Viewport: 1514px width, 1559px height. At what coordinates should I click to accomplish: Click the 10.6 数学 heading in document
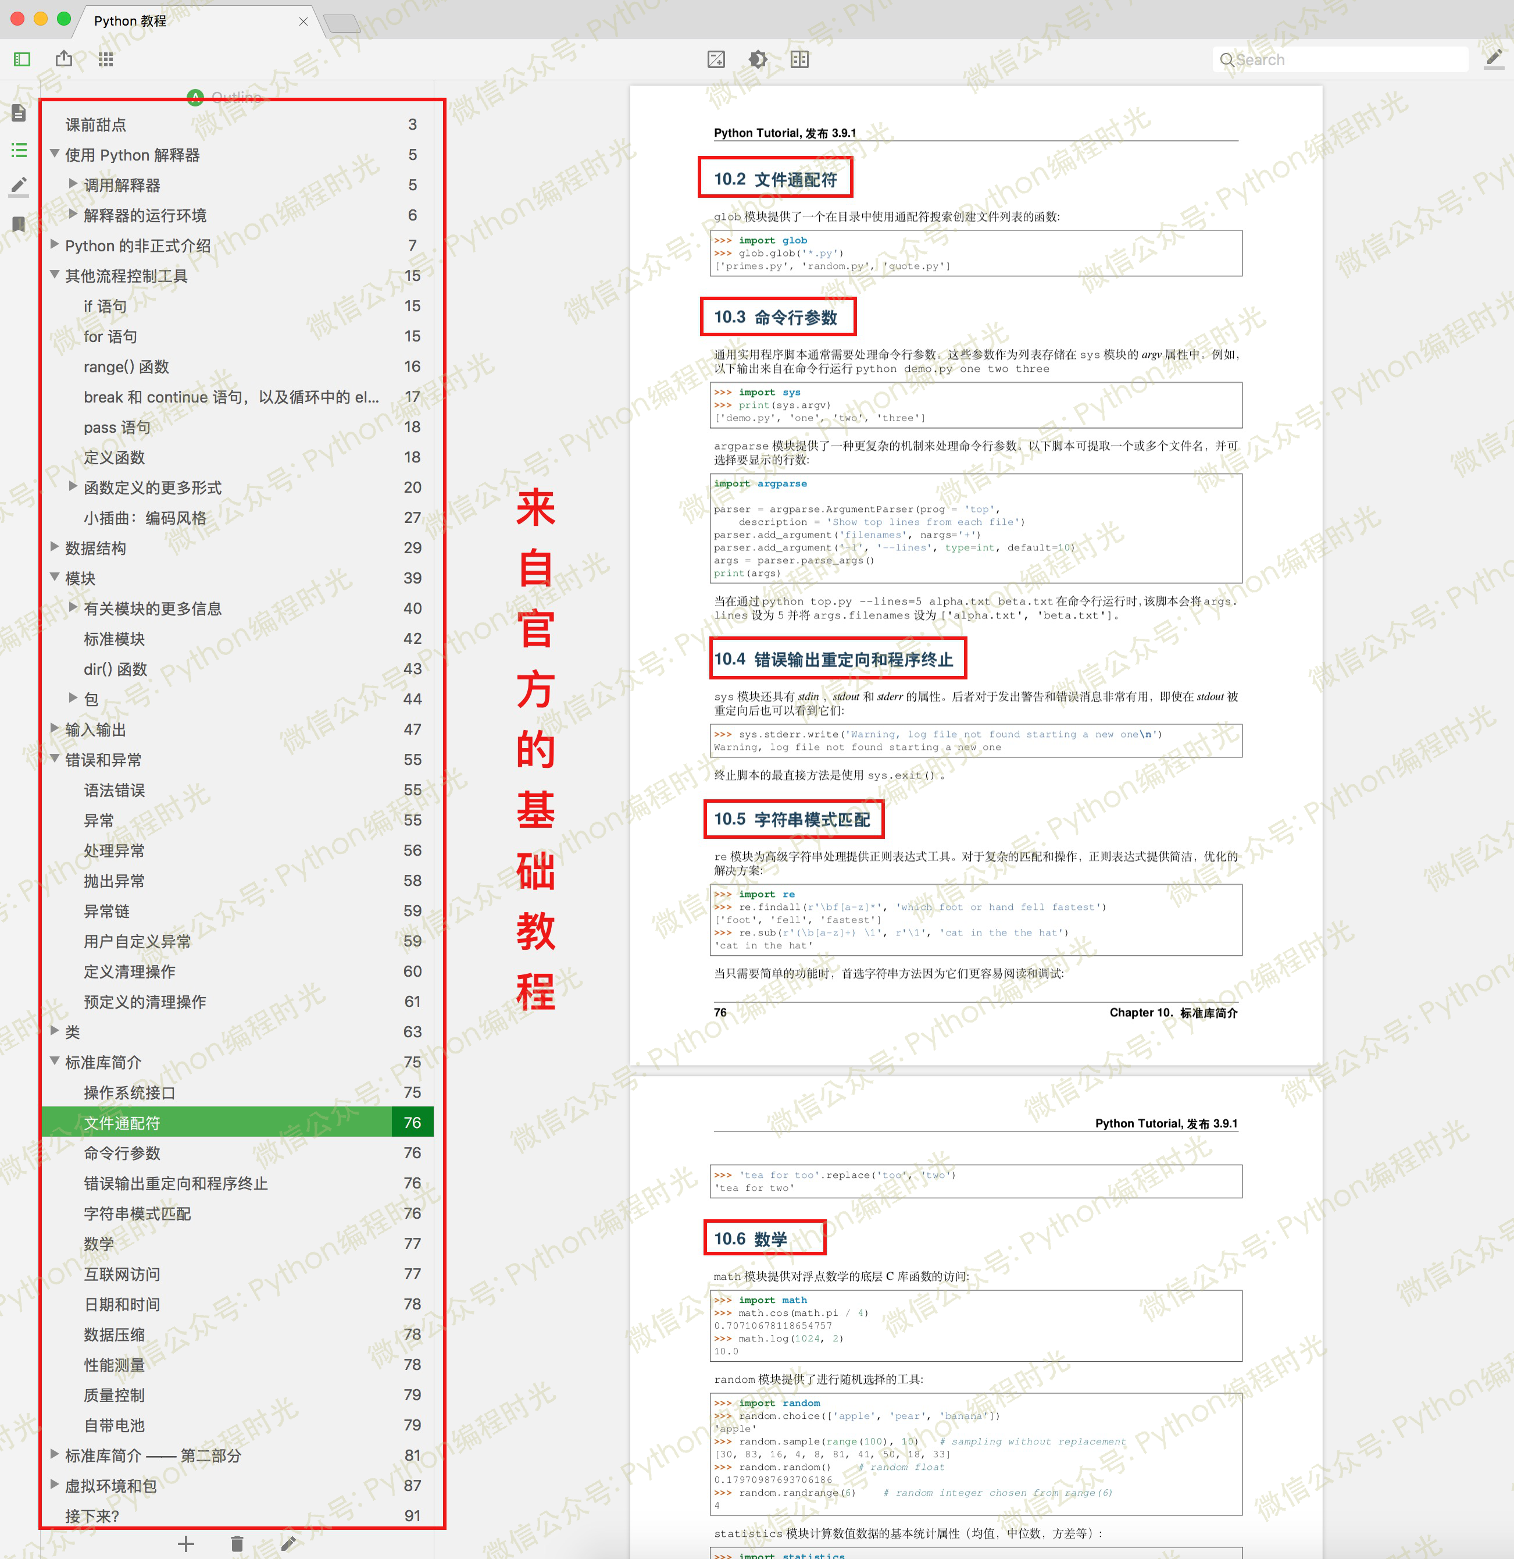click(750, 1238)
